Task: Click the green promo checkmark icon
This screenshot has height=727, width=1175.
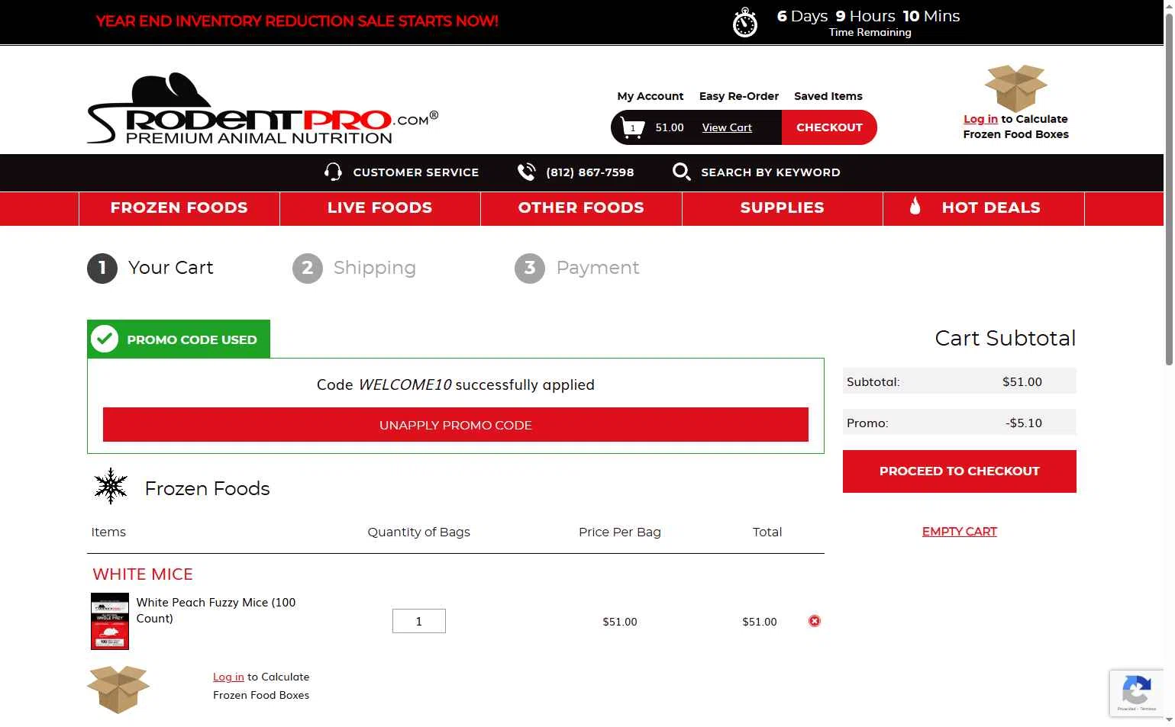Action: 105,339
